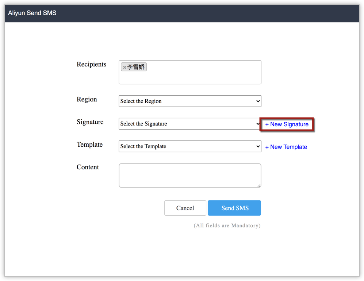The image size is (364, 281).
Task: Open the Select the Template dropdown
Action: [x=190, y=146]
